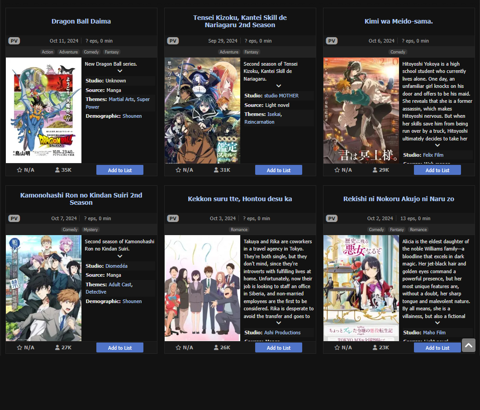This screenshot has height=410, width=480.
Task: Click the PV badge on Dragon Ball Daima
Action: pos(14,41)
